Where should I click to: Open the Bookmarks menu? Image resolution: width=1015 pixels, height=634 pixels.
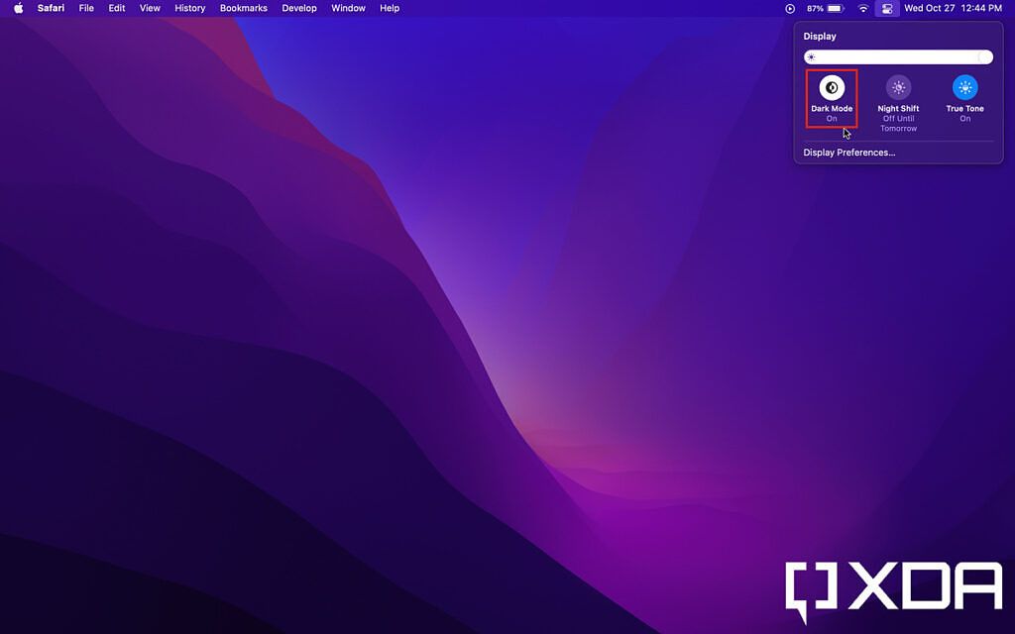[244, 8]
